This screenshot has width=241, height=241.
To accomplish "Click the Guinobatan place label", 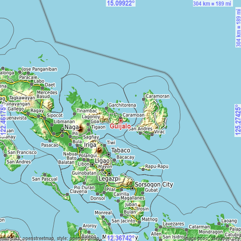I will [x=84, y=173].
